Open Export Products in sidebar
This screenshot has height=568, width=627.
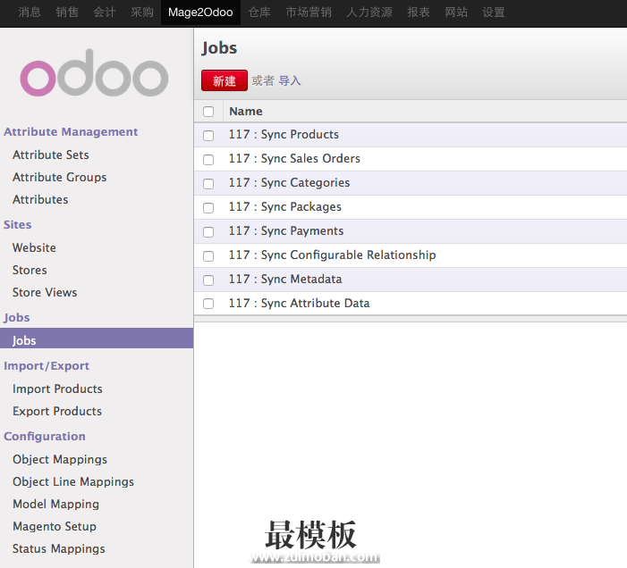pyautogui.click(x=57, y=412)
